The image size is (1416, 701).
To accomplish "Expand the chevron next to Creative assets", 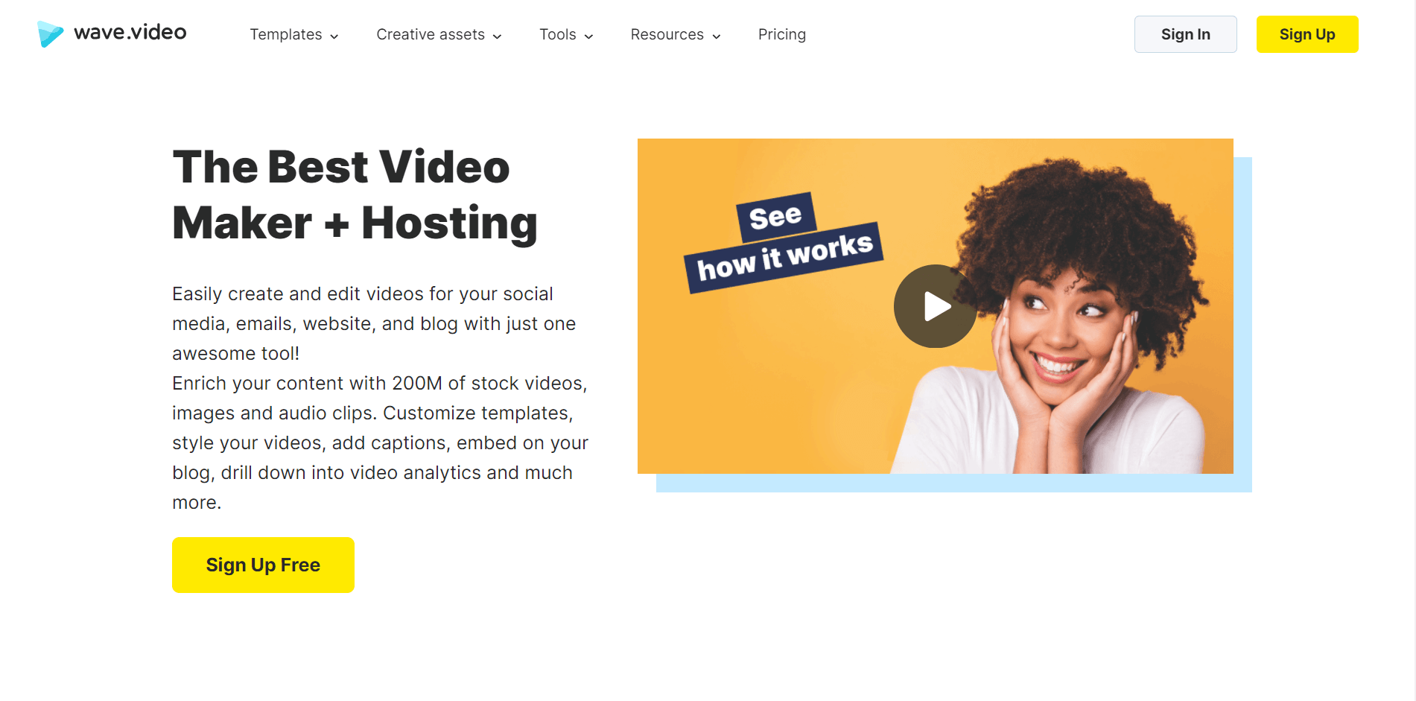I will [x=498, y=37].
